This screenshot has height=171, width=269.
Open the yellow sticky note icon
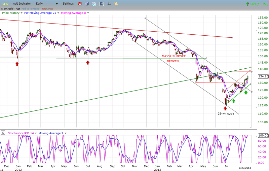point(116,4)
